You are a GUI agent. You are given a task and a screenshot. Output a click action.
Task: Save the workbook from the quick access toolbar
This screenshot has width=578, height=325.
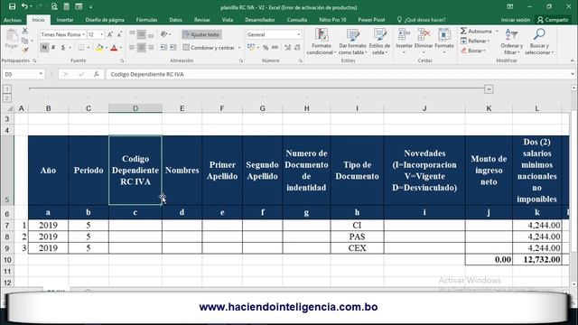[x=12, y=6]
